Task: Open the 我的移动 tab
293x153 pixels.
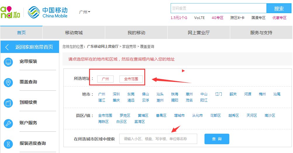Action: pyautogui.click(x=136, y=32)
